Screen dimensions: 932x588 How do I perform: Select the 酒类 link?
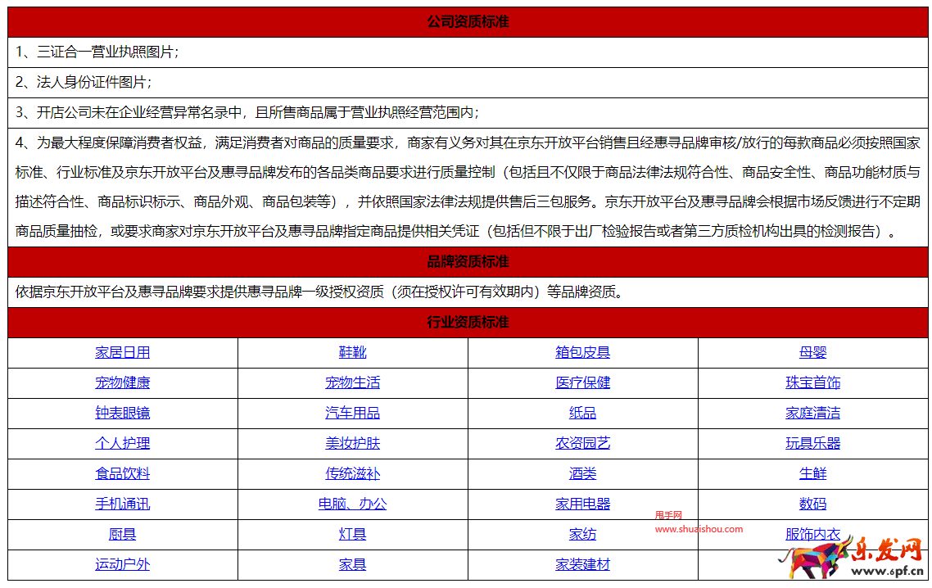coord(582,474)
